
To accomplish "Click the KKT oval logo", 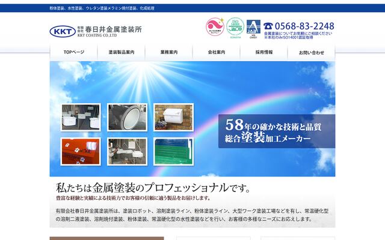I will pos(63,32).
